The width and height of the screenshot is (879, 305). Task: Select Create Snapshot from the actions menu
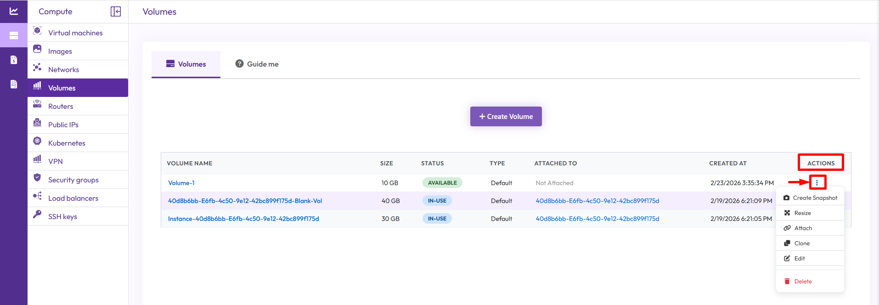pyautogui.click(x=810, y=198)
